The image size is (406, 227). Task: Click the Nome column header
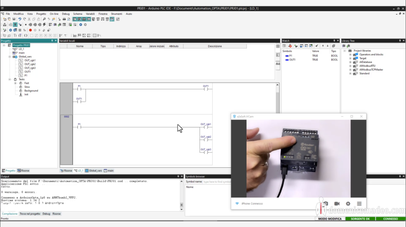80,46
